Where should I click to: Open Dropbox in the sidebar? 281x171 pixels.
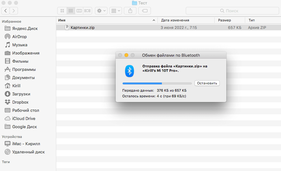[x=20, y=102]
